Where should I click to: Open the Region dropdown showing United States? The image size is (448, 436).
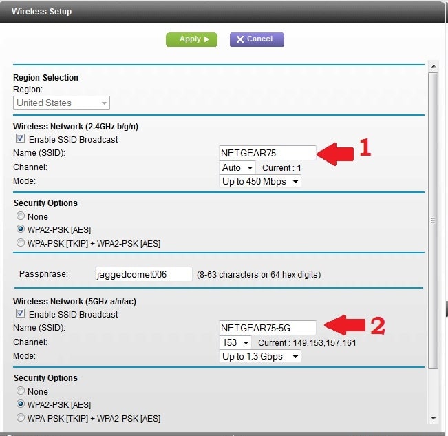62,103
